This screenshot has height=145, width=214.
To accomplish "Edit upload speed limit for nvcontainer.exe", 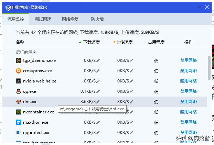I will [x=131, y=112].
